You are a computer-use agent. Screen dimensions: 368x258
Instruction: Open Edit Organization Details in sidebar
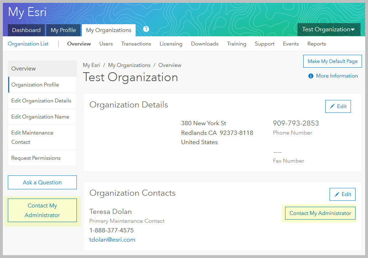(42, 101)
